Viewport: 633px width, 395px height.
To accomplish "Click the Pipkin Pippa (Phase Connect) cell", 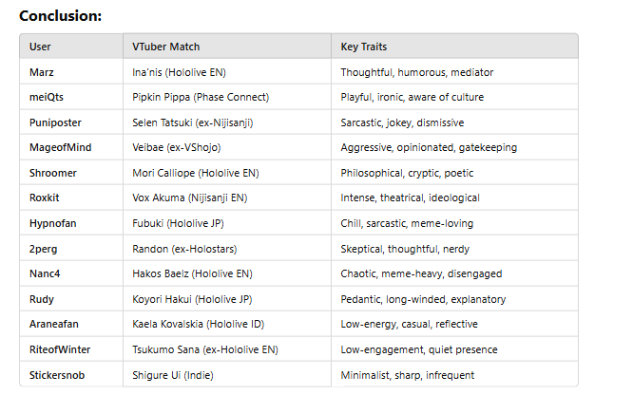I will (x=201, y=97).
